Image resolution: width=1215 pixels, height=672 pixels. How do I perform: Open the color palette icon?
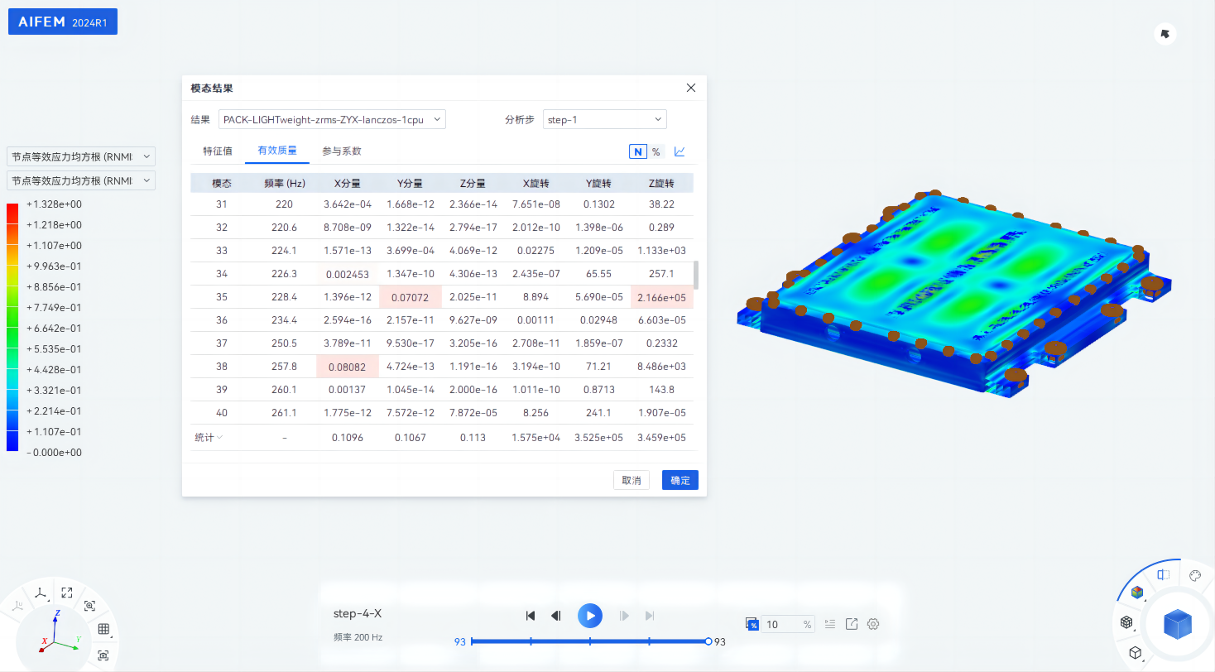(x=1195, y=576)
